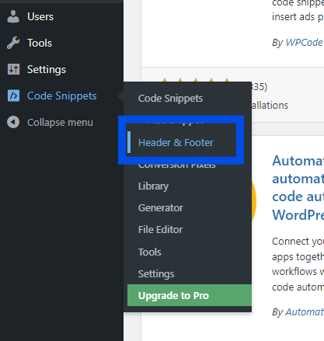This screenshot has width=324, height=341.
Task: Open Settings in the left sidebar
Action: pos(47,70)
